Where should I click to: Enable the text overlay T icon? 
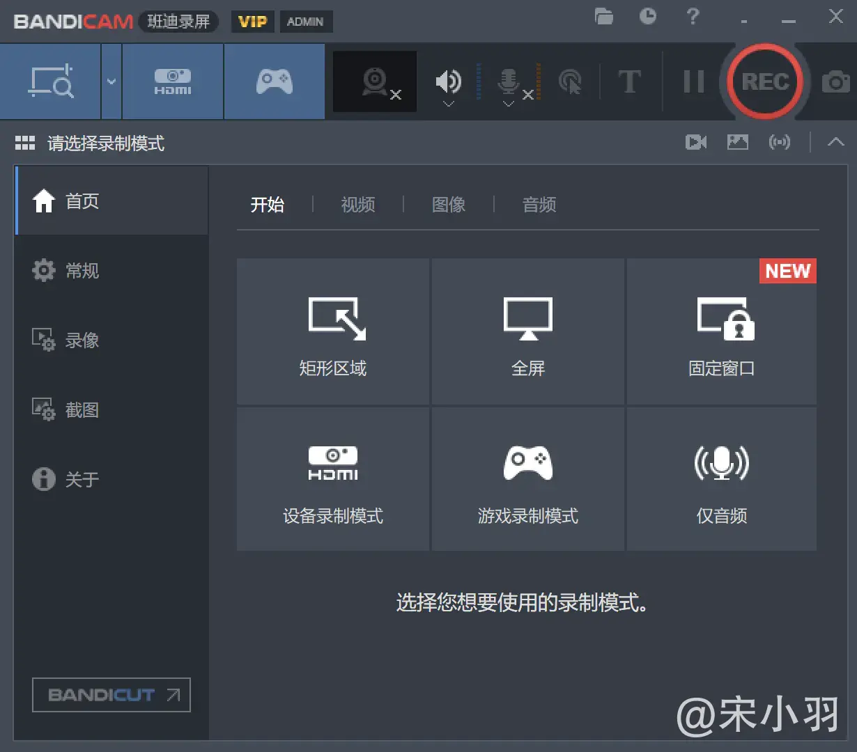pyautogui.click(x=629, y=82)
